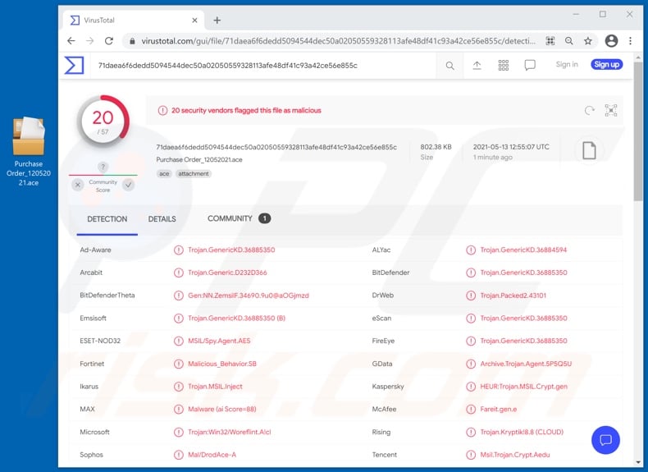Switch to the DETECTION tab
Screen dimensions: 648x472
coord(107,219)
